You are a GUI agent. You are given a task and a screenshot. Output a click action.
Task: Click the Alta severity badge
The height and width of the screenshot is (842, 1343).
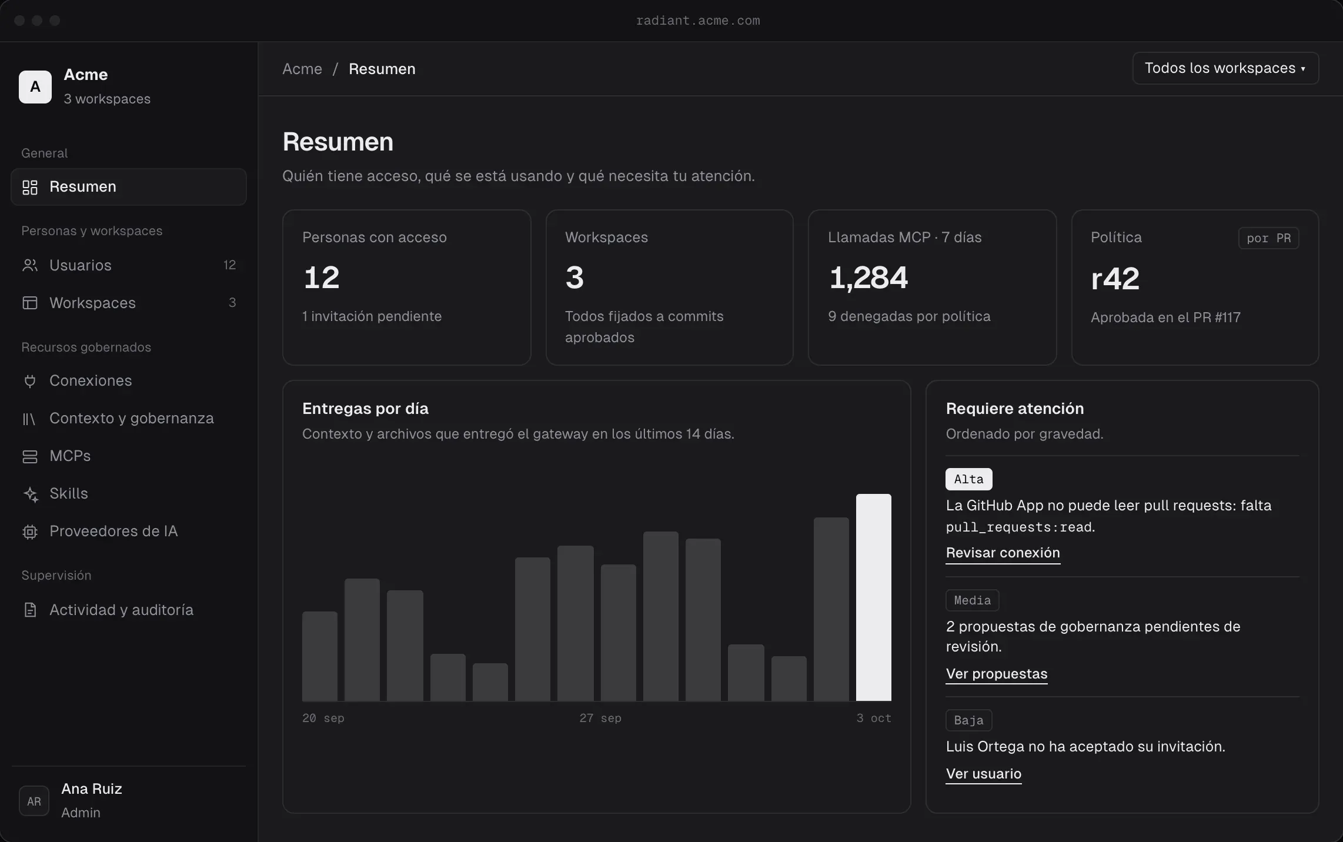click(x=968, y=479)
